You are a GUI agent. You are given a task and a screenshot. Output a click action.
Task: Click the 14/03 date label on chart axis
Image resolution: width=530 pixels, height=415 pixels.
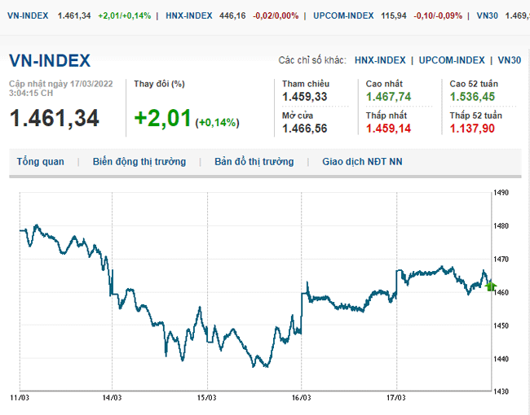[x=113, y=398]
